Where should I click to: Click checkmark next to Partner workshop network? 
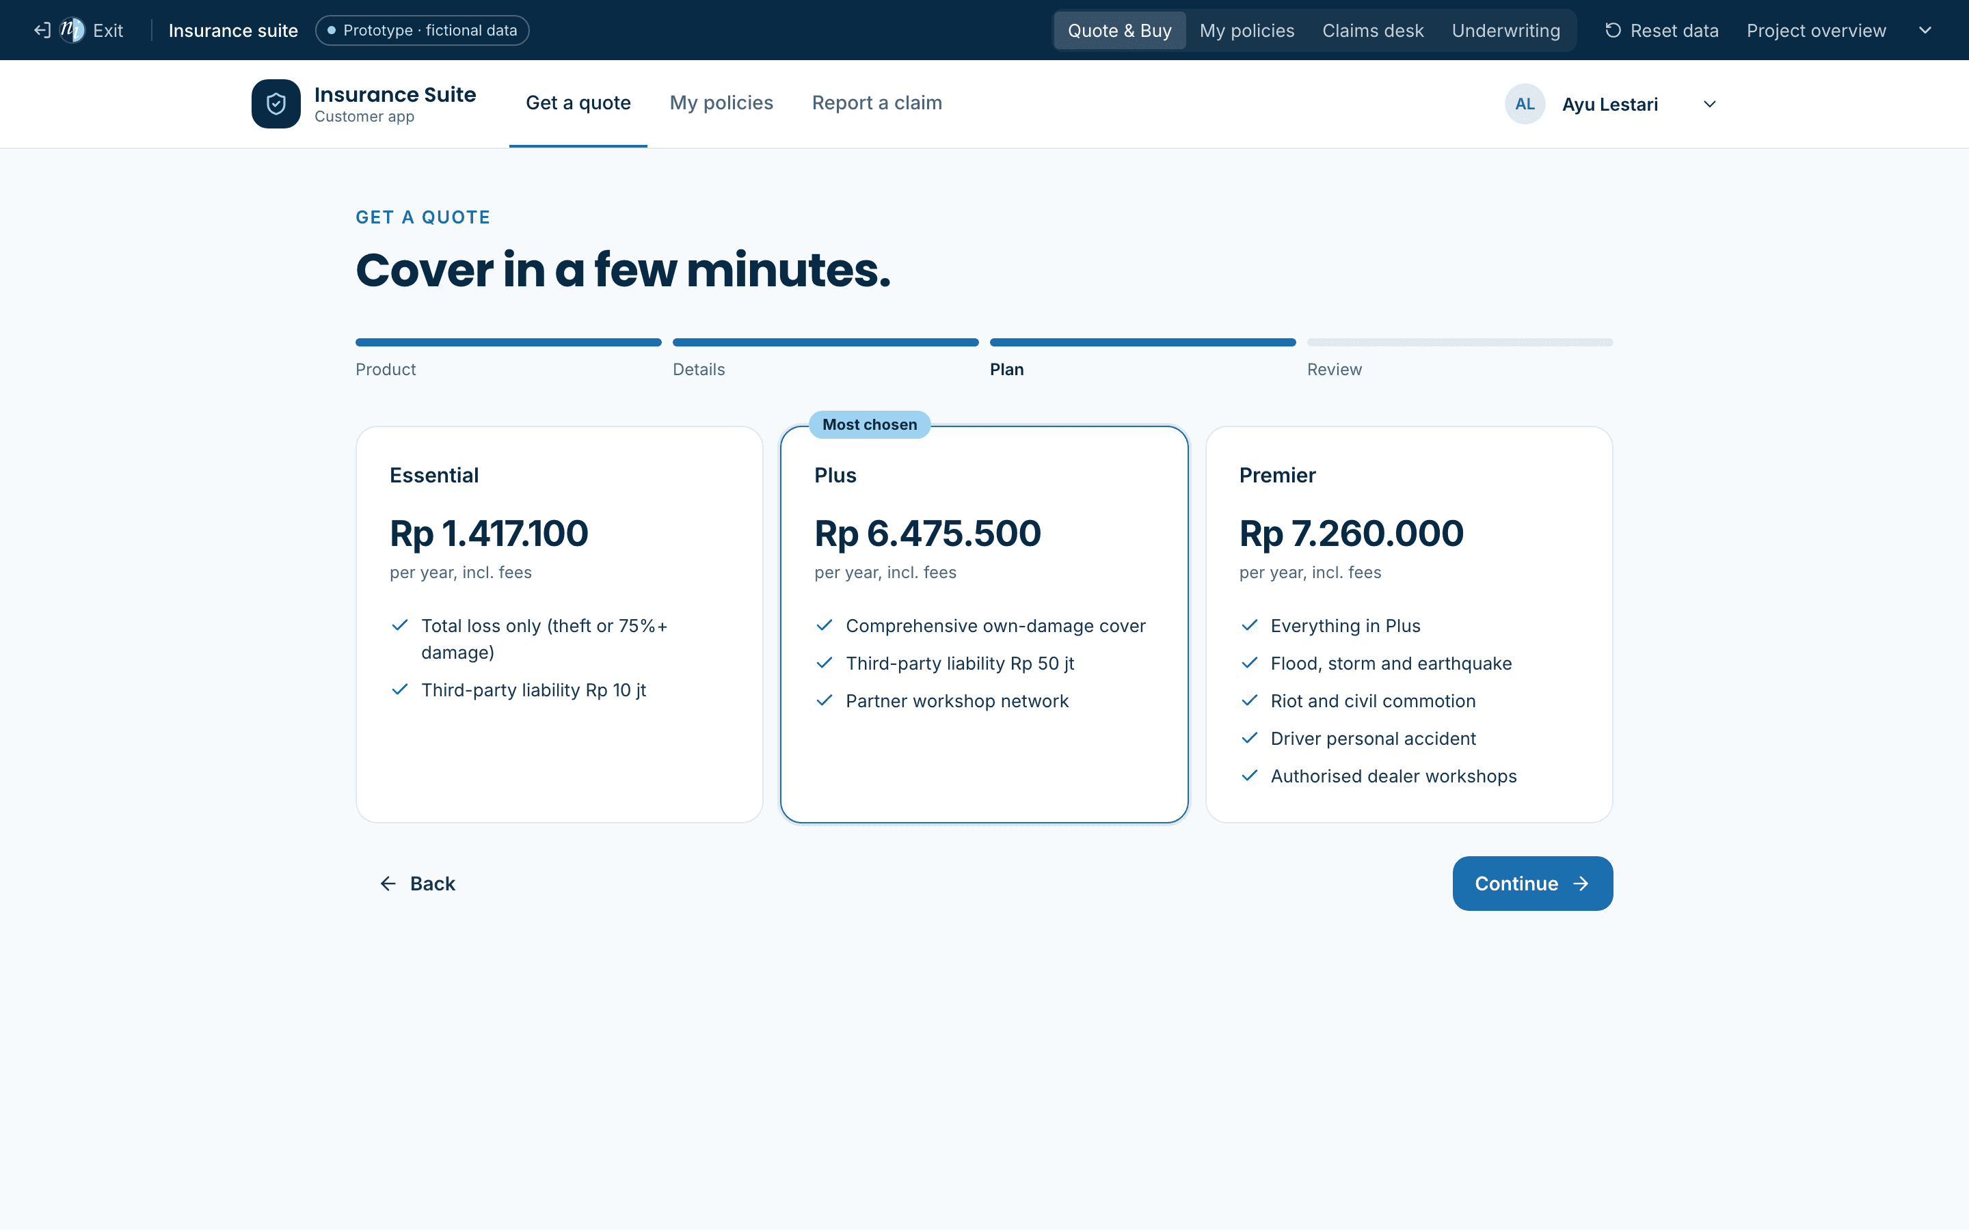click(825, 700)
